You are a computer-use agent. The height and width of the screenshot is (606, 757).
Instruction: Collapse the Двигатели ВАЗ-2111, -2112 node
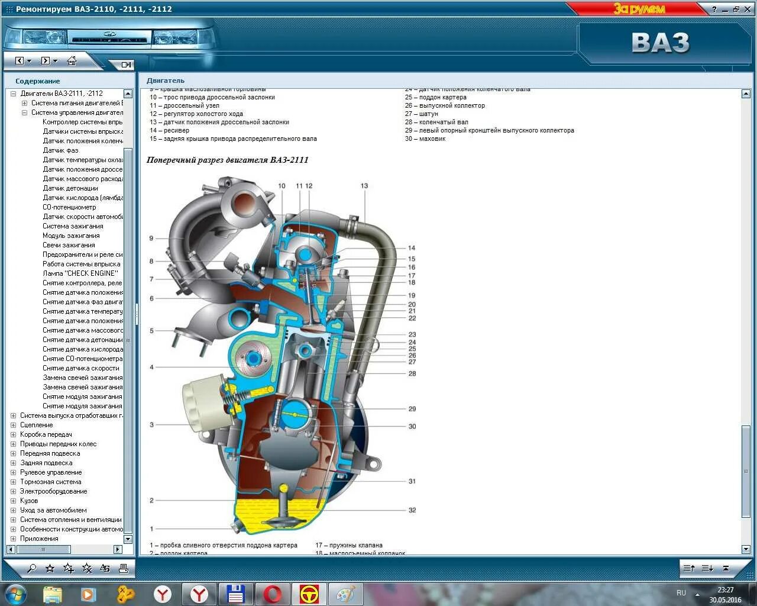click(x=14, y=94)
